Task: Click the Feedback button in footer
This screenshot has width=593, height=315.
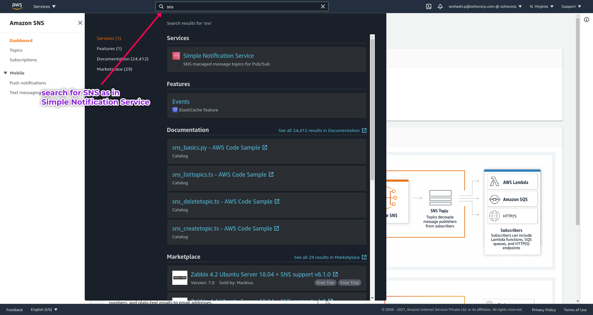Action: (14, 310)
